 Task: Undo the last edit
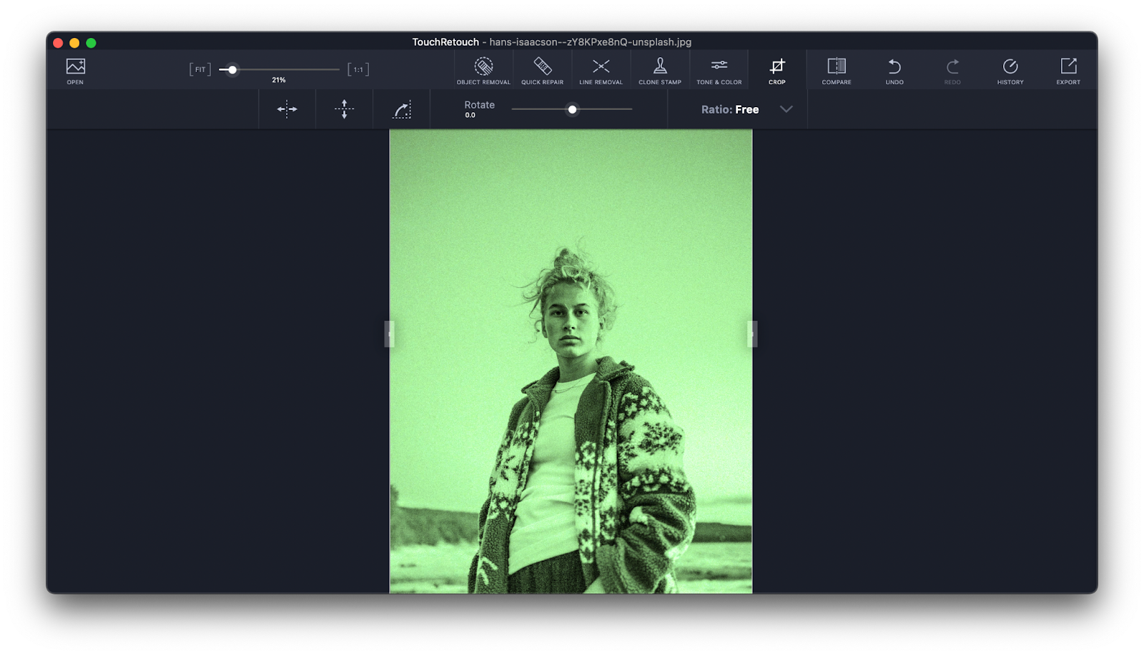894,69
